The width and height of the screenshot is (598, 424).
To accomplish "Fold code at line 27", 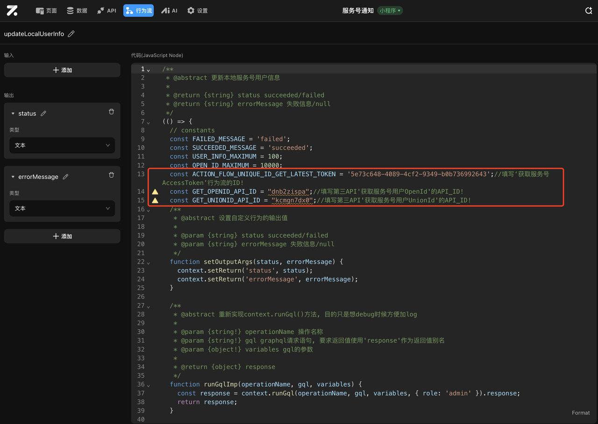I will [149, 306].
